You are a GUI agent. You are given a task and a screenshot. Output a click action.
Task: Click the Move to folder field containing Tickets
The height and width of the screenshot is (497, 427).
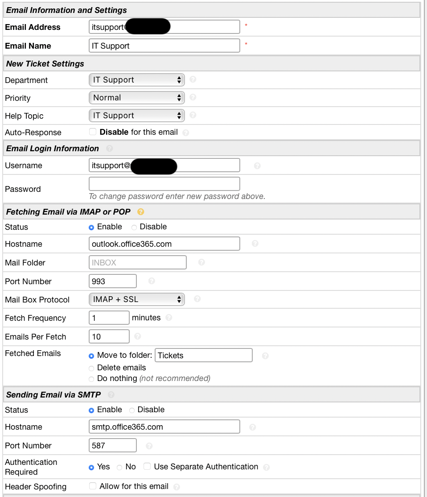pyautogui.click(x=204, y=355)
